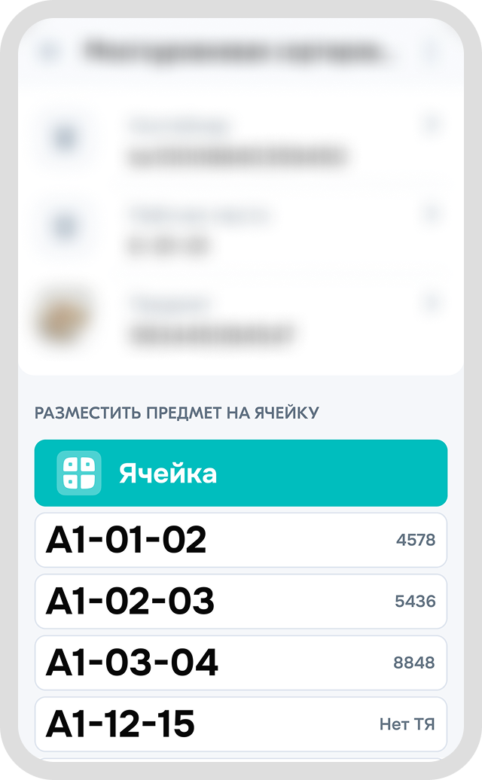Tap the grid icon on the Ячейка button
The image size is (482, 780).
click(x=79, y=473)
